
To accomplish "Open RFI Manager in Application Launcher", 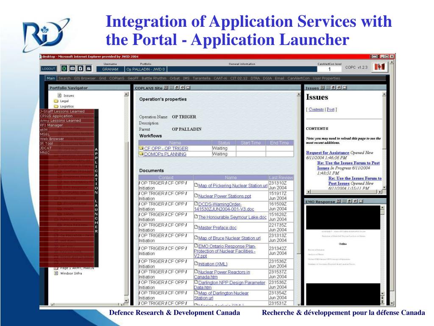I will coord(67,125).
